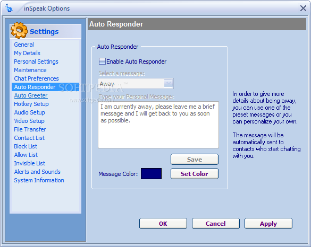The width and height of the screenshot is (311, 247).
Task: Select File Transfer options
Action: point(30,129)
